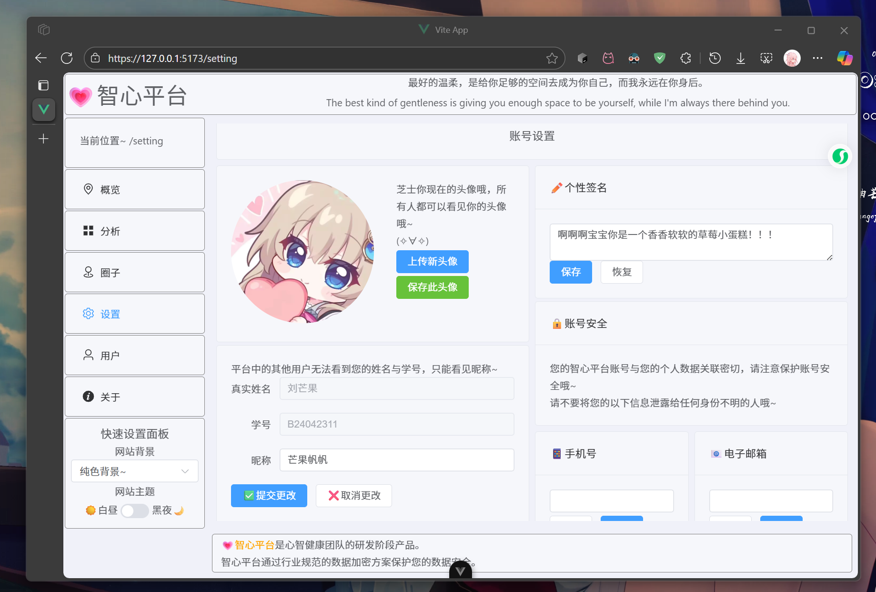Viewport: 876px width, 592px height.
Task: Toggle the day/night theme switch
Action: pos(134,510)
